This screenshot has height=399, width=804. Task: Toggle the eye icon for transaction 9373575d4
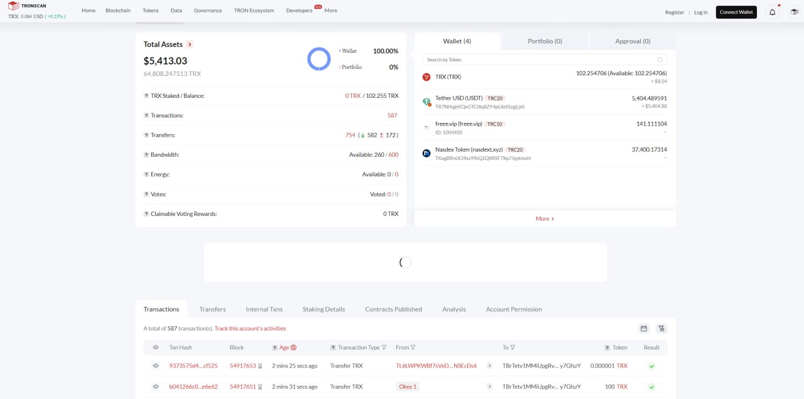[x=156, y=366]
